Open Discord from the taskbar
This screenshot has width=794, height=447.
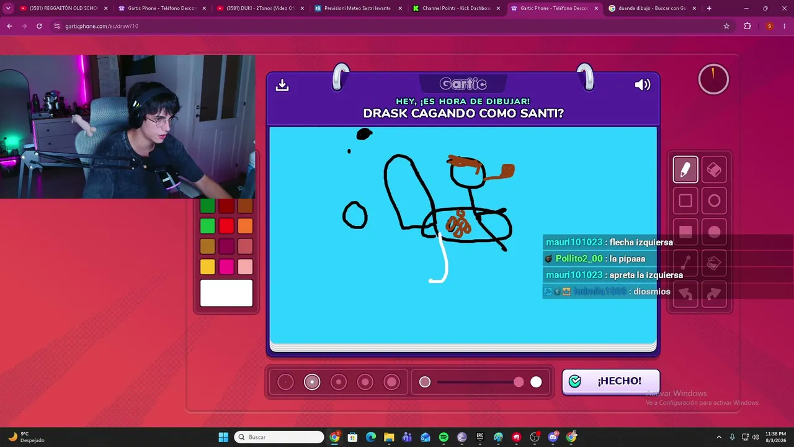pyautogui.click(x=553, y=437)
